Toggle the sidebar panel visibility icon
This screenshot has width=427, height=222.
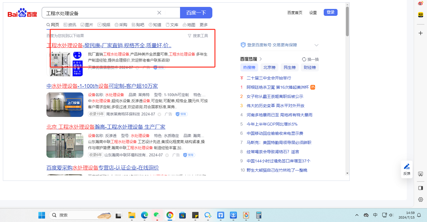(x=421, y=188)
